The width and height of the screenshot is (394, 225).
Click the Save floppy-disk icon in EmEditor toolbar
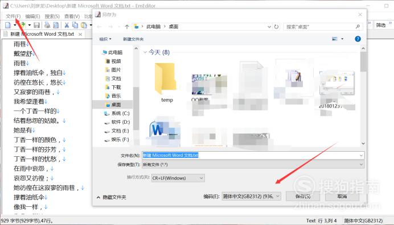click(x=36, y=25)
